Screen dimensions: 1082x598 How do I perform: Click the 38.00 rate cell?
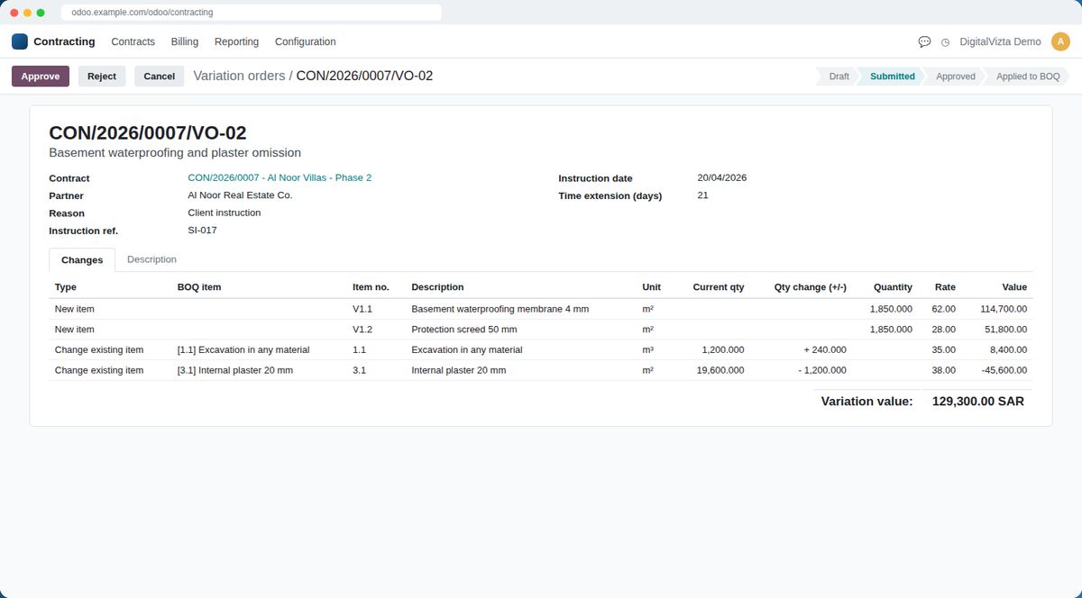[944, 370]
